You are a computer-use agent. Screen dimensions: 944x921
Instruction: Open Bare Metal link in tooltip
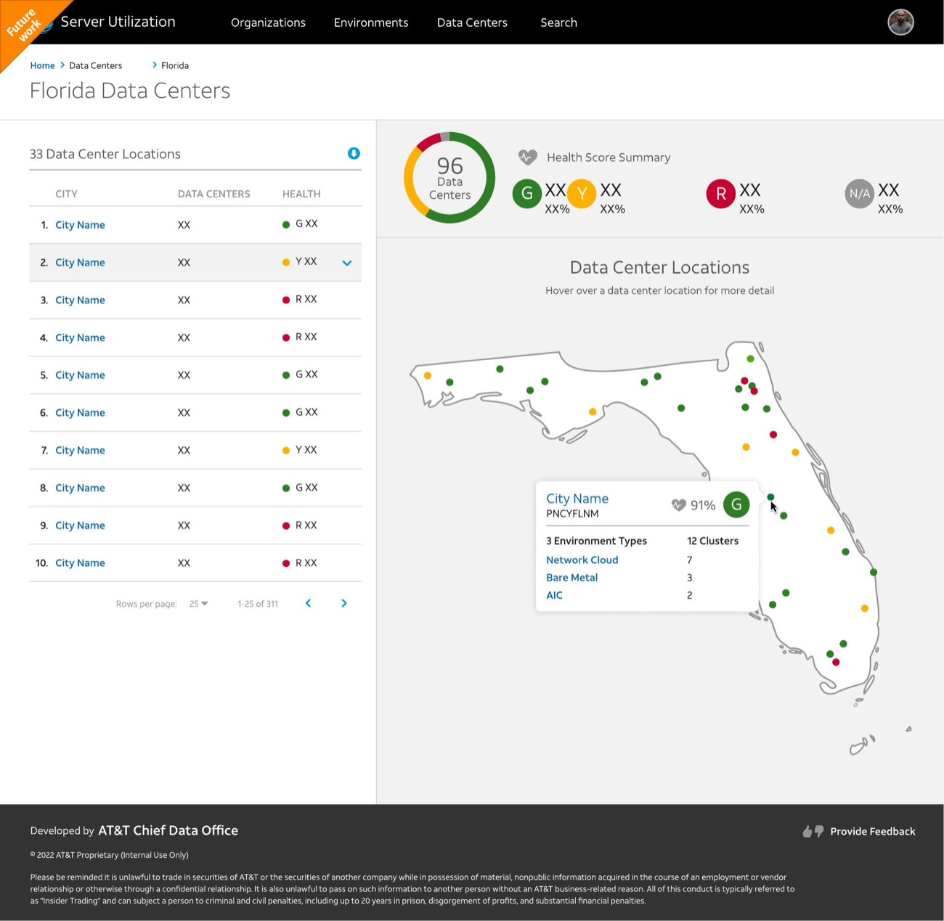point(571,577)
